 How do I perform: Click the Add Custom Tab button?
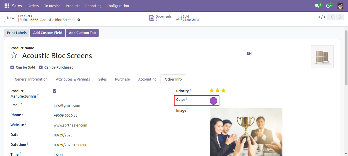coord(82,33)
